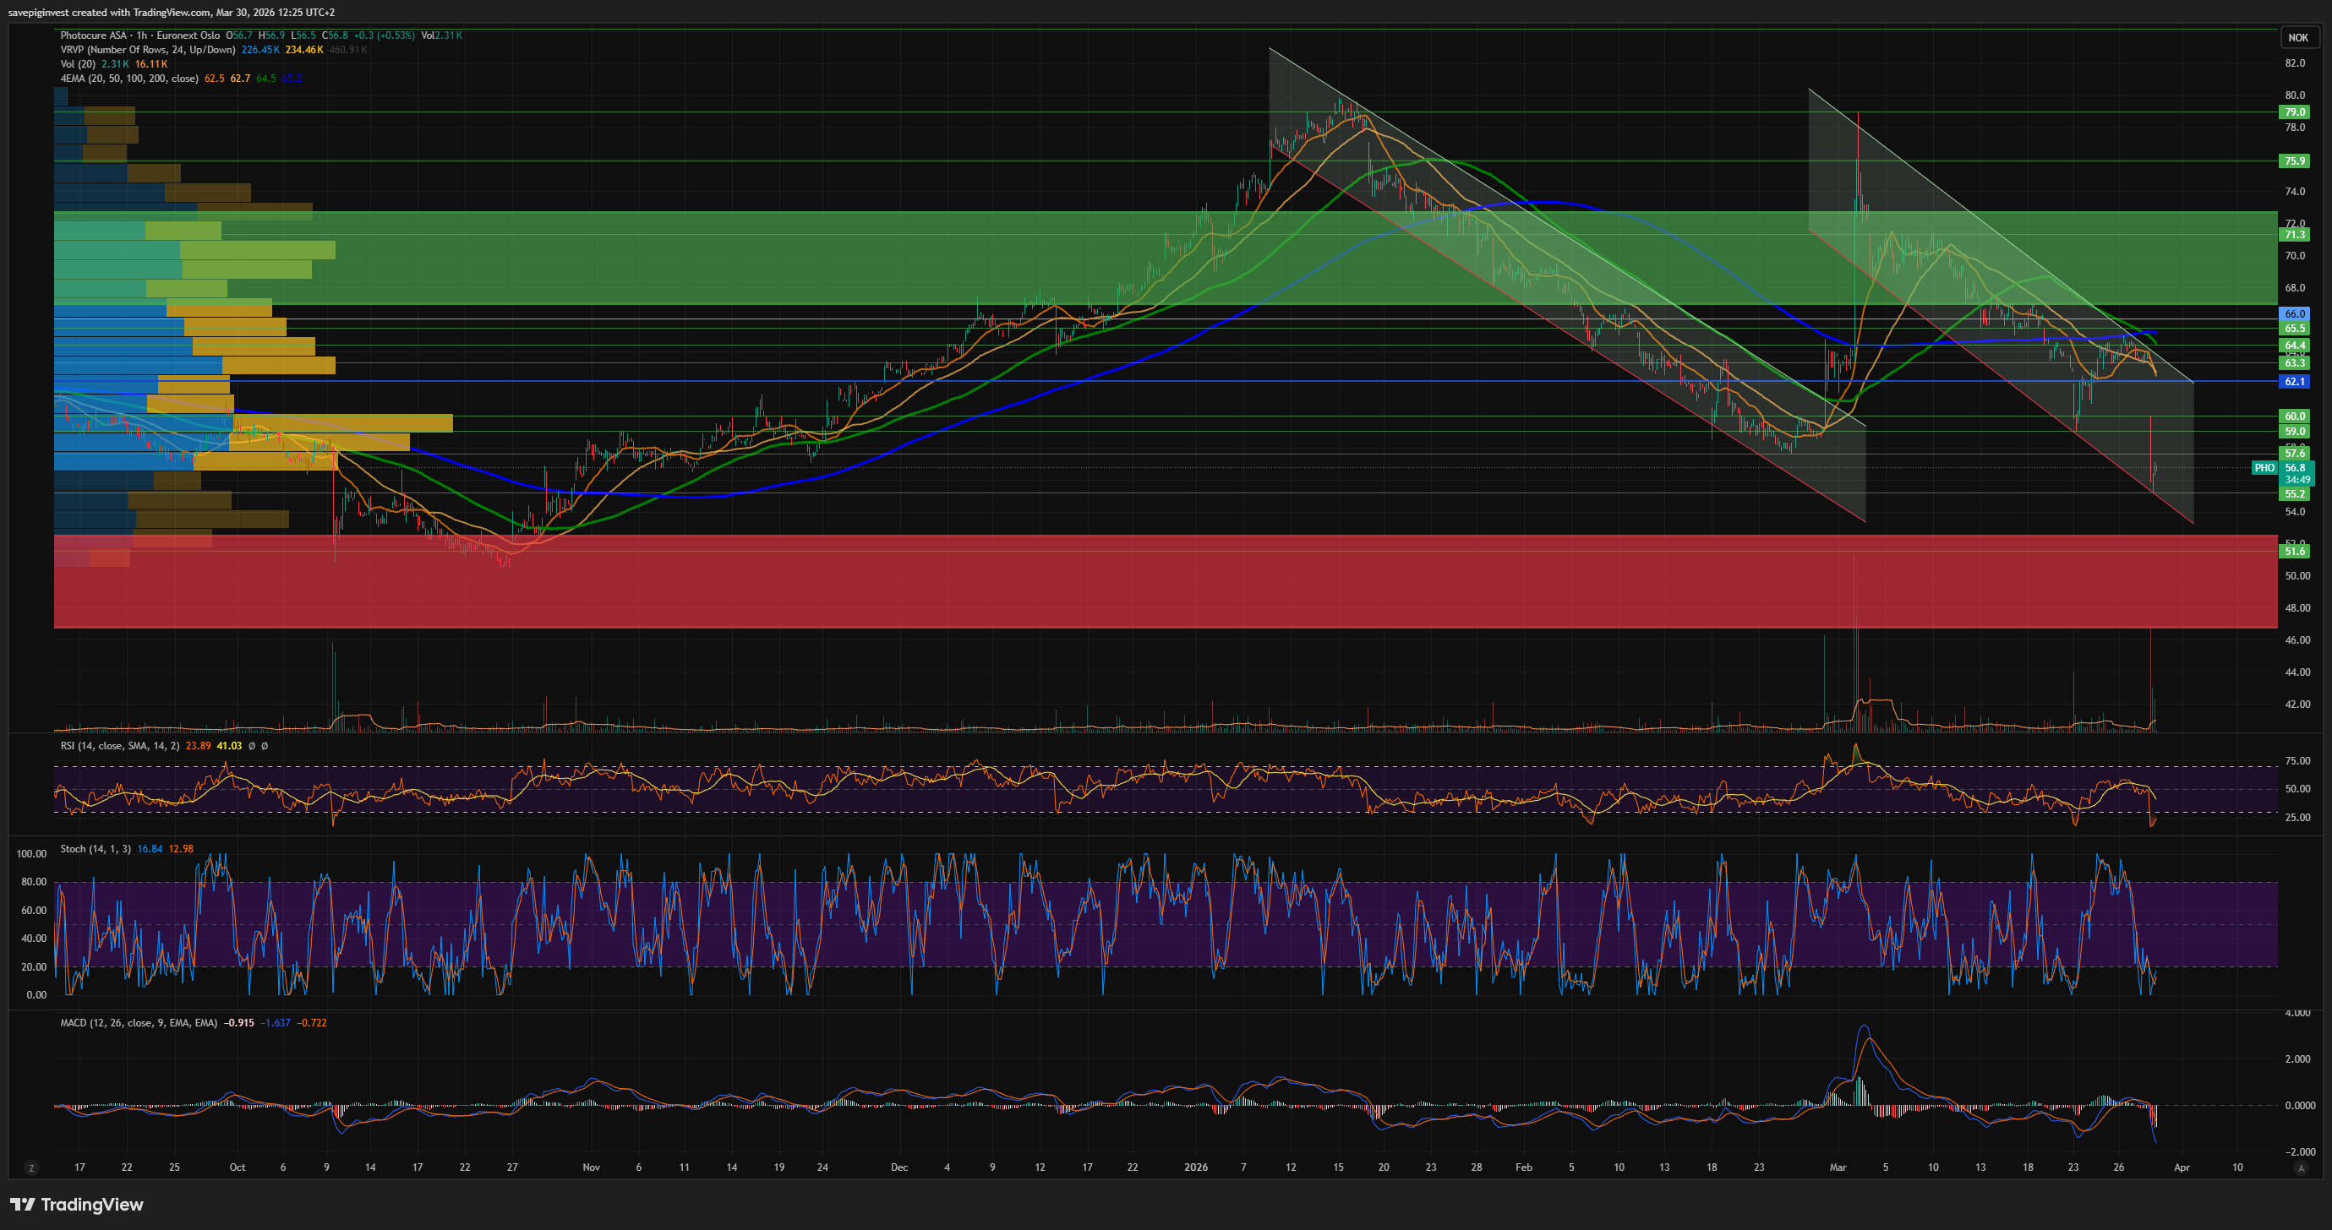Toggle the A auto-scale icon at bottom-right
Viewport: 2332px width, 1230px height.
tap(2301, 1167)
